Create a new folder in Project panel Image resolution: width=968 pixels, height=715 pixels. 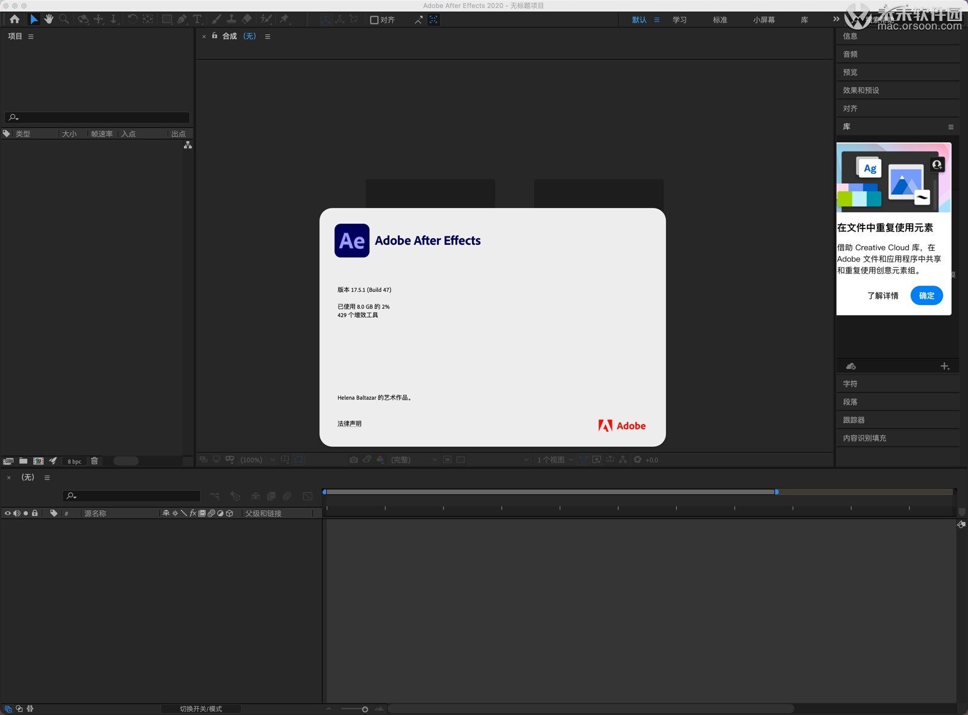(23, 461)
